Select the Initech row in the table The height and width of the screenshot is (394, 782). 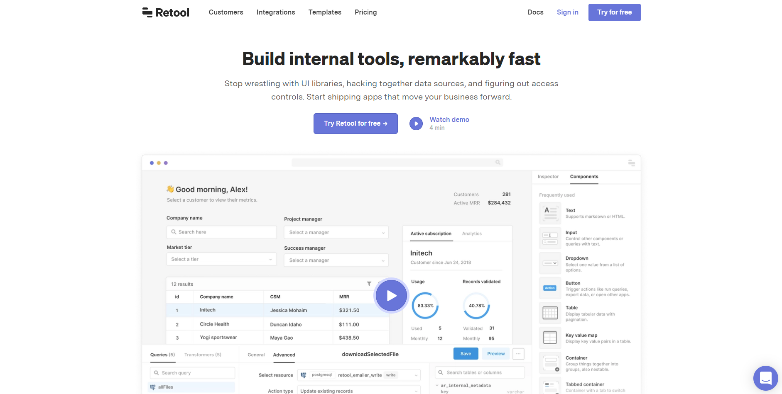[x=277, y=310]
